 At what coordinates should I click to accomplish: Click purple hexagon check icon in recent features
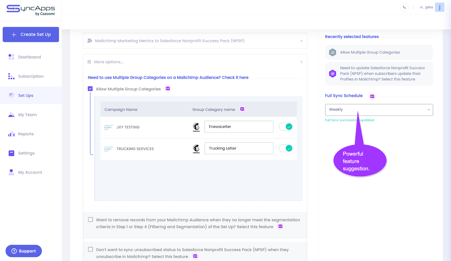point(333,74)
